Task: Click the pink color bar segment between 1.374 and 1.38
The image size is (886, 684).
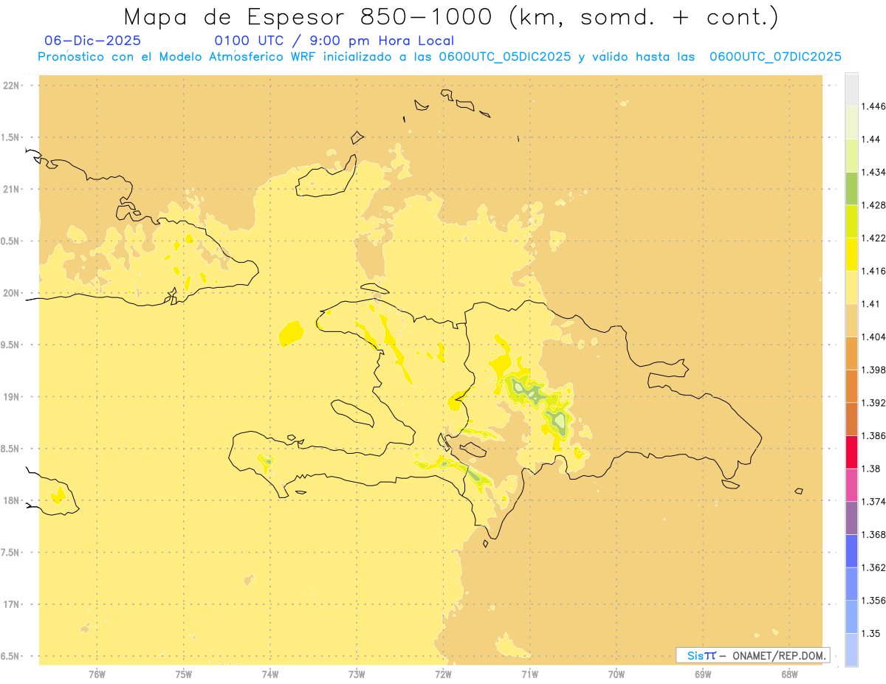Action: 851,485
